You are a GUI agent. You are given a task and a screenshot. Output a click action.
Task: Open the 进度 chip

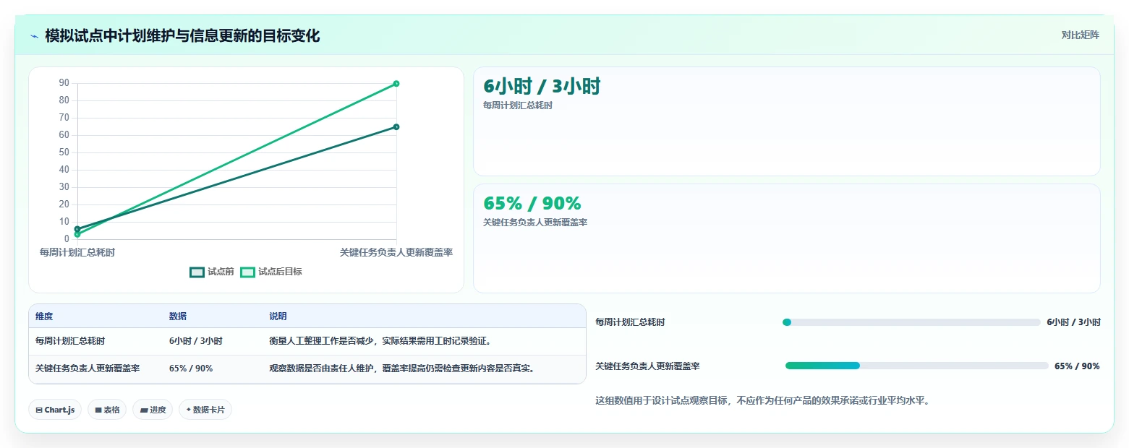point(153,410)
